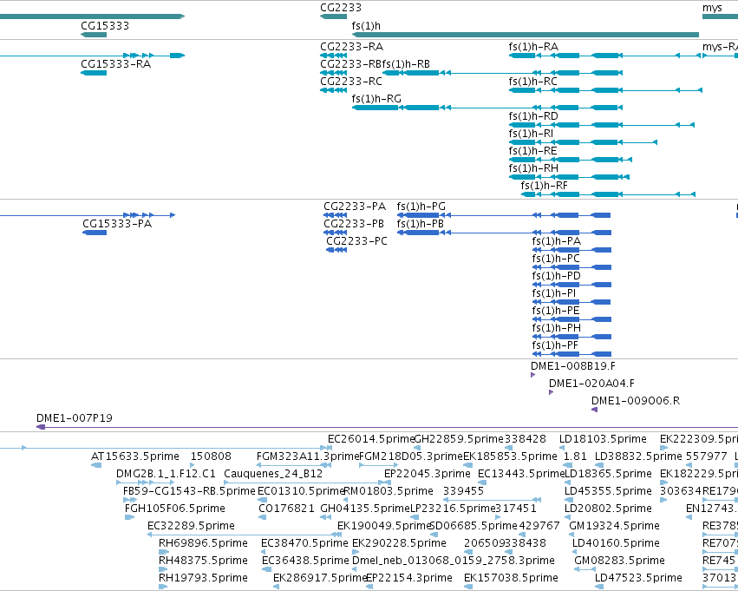Select transcript fs(1)h-RD label
The height and width of the screenshot is (591, 738).
point(533,116)
